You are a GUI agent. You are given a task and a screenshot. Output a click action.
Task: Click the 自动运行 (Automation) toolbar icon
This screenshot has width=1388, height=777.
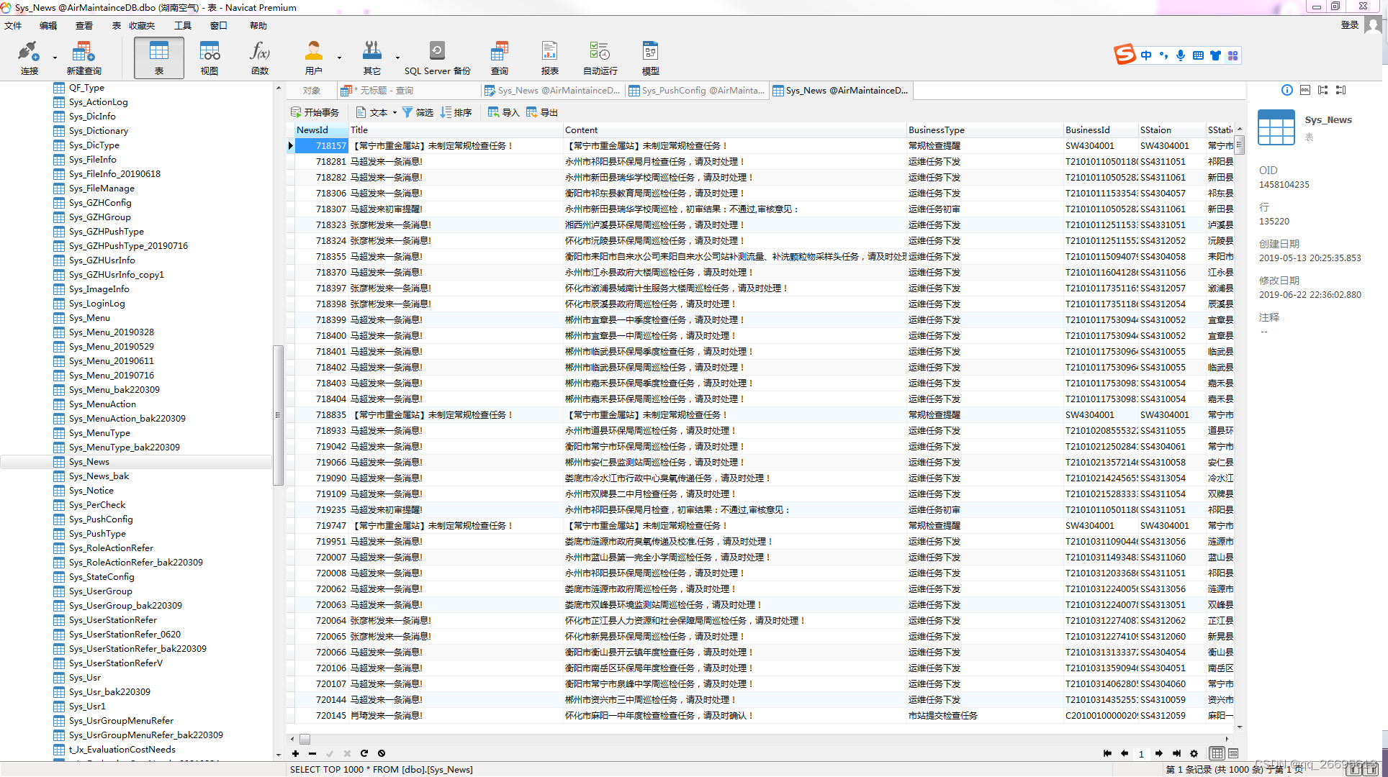click(600, 58)
